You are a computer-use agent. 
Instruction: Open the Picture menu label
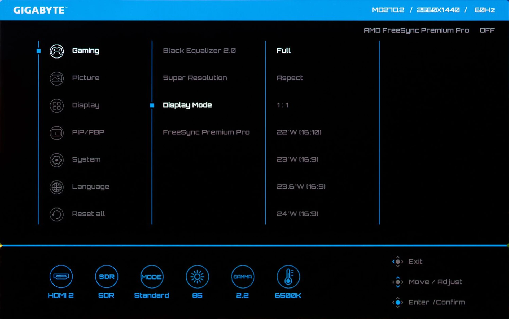click(x=86, y=78)
